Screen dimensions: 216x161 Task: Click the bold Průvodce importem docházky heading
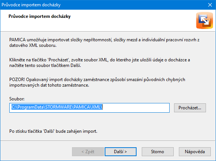coord(40,16)
